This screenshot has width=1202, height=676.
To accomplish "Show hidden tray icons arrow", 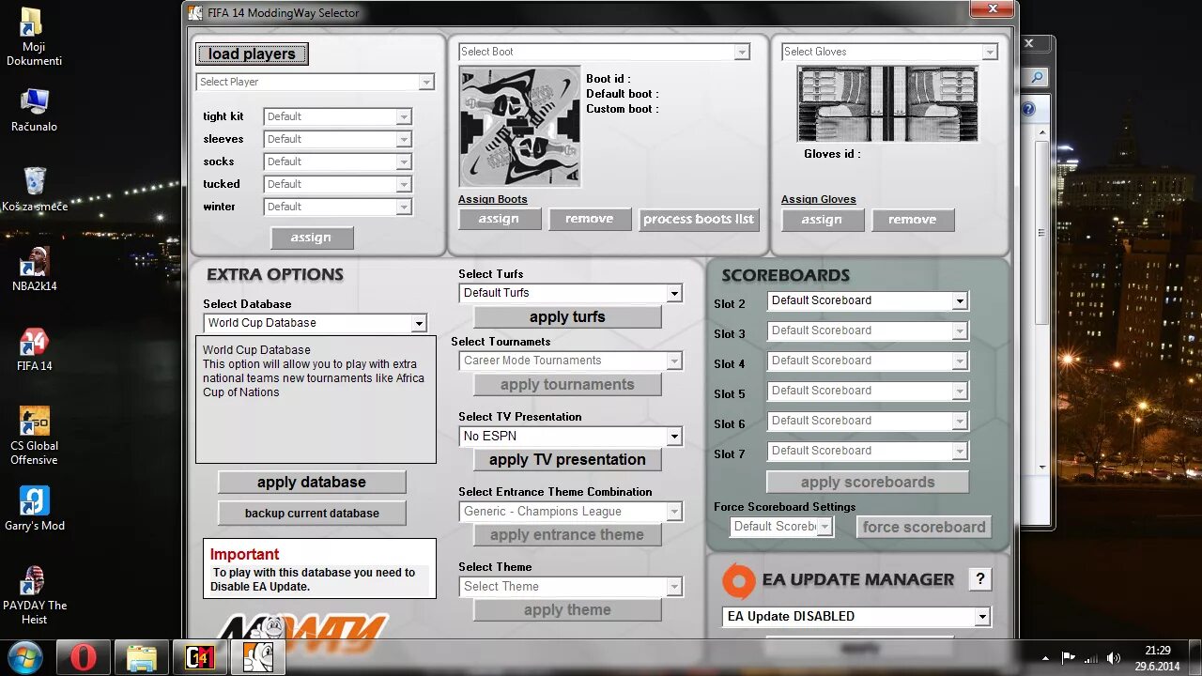I will tap(1045, 657).
